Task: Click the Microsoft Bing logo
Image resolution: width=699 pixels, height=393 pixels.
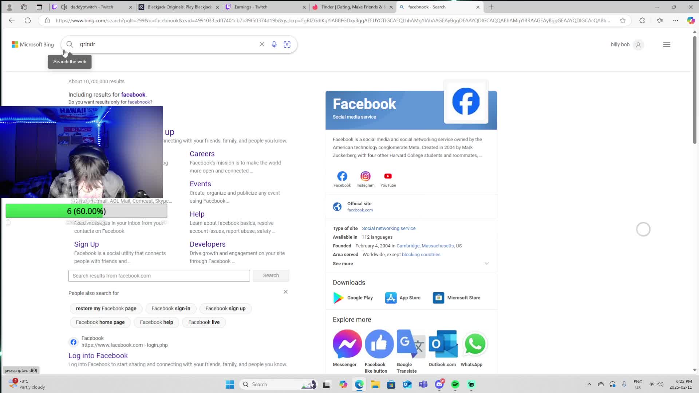Action: pos(33,44)
